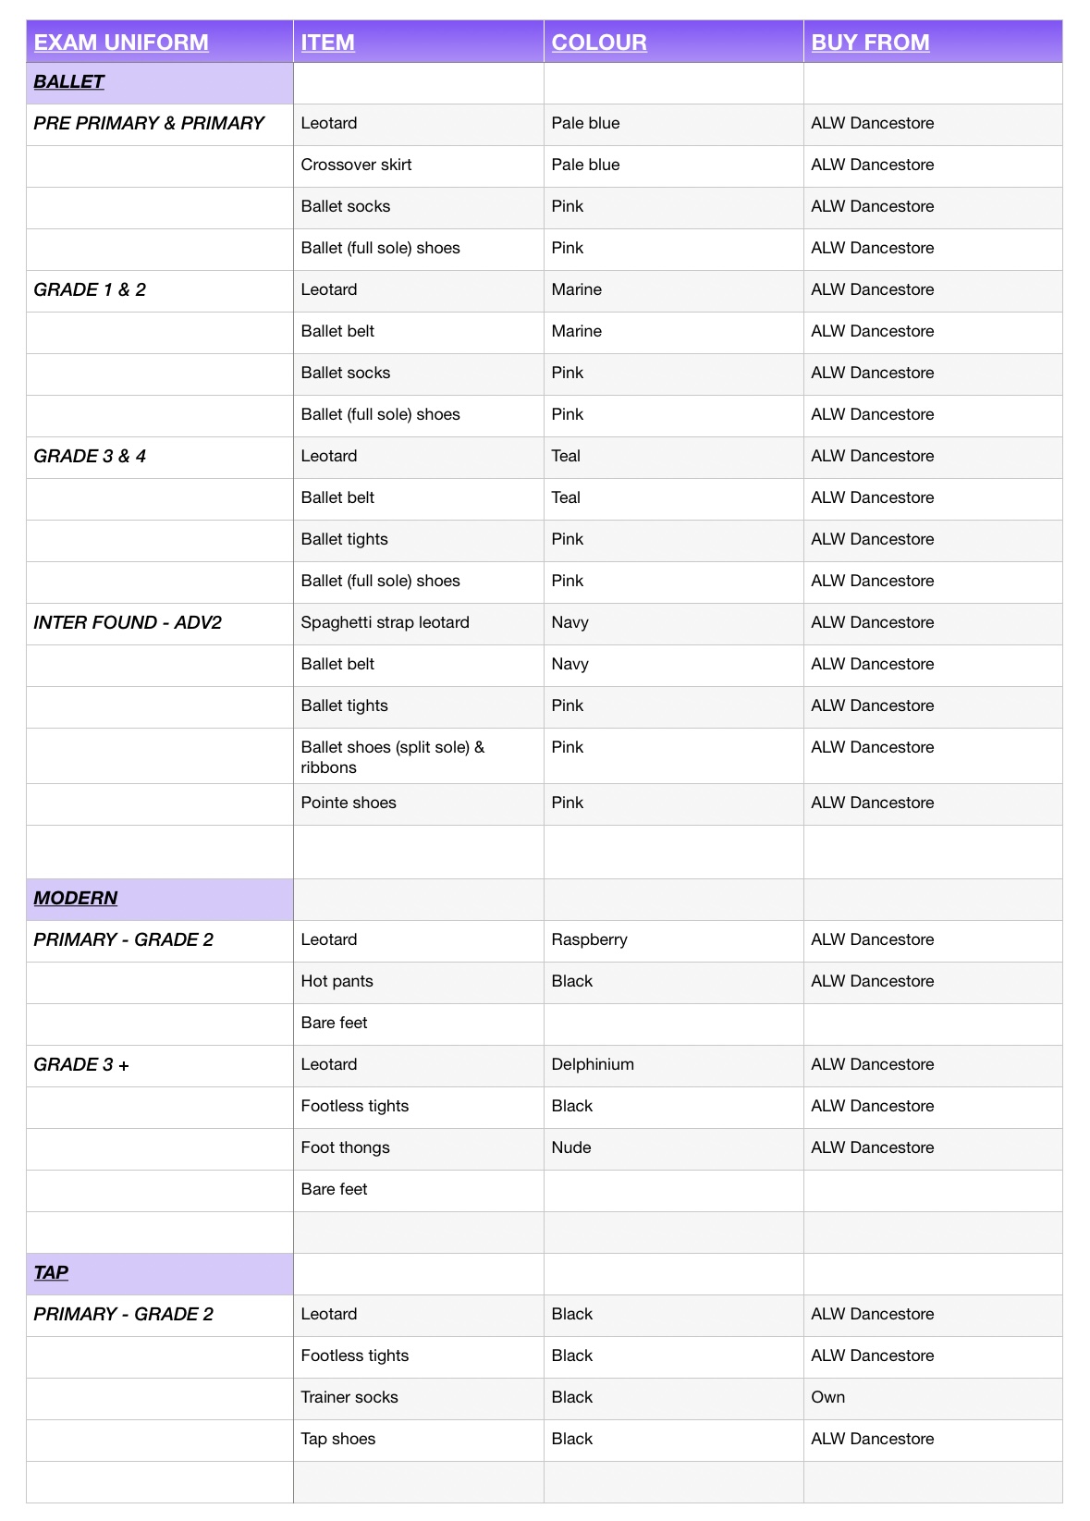Click the Pointe shoes item cell
Screen dimensions: 1090x1521
[419, 804]
